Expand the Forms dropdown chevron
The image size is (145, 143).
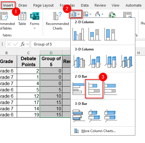[x=34, y=28]
